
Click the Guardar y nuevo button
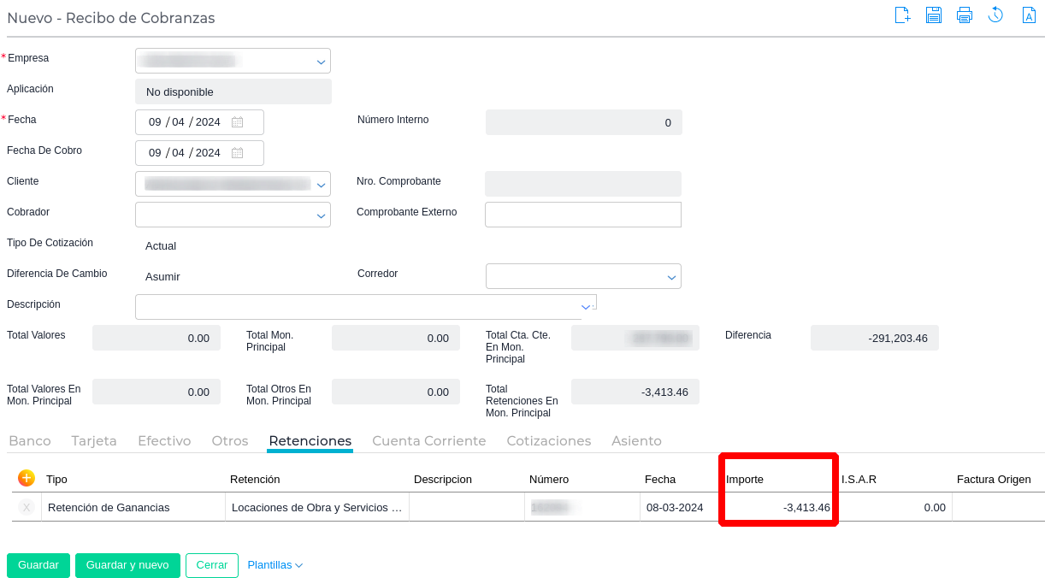[x=127, y=565]
